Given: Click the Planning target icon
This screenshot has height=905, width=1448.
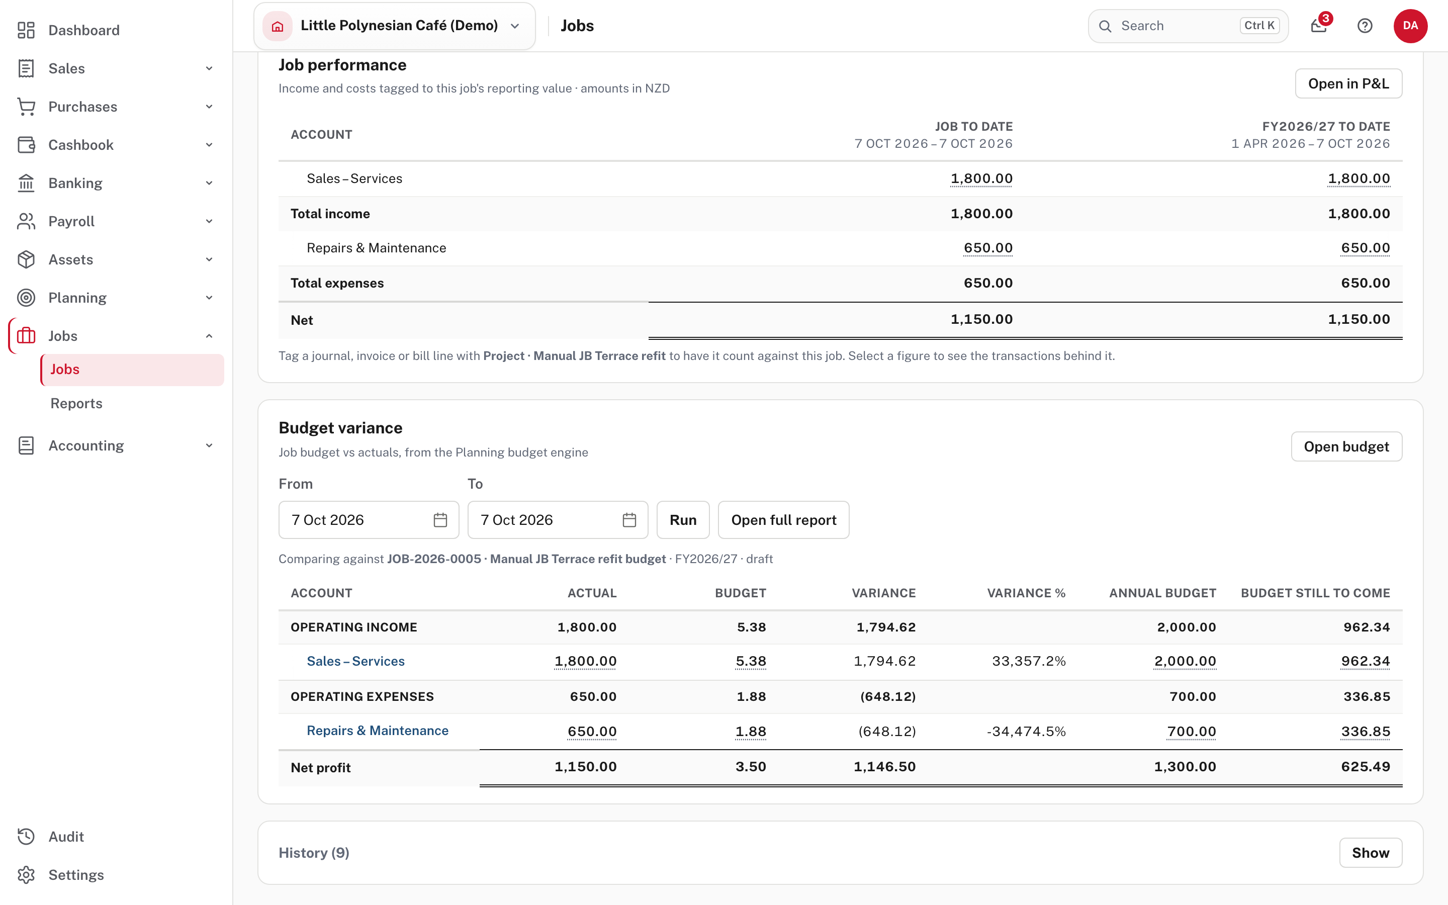Looking at the screenshot, I should pyautogui.click(x=26, y=298).
